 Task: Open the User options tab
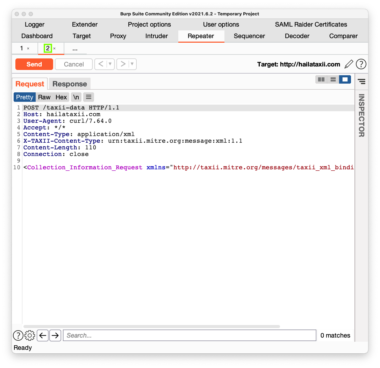tap(221, 24)
